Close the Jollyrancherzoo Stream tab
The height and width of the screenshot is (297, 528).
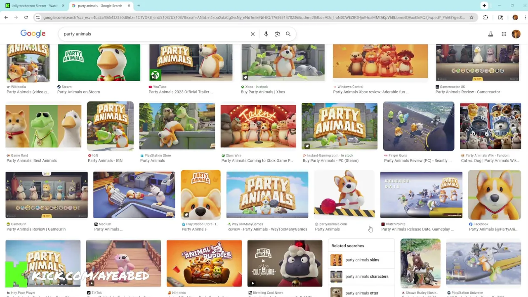63,6
